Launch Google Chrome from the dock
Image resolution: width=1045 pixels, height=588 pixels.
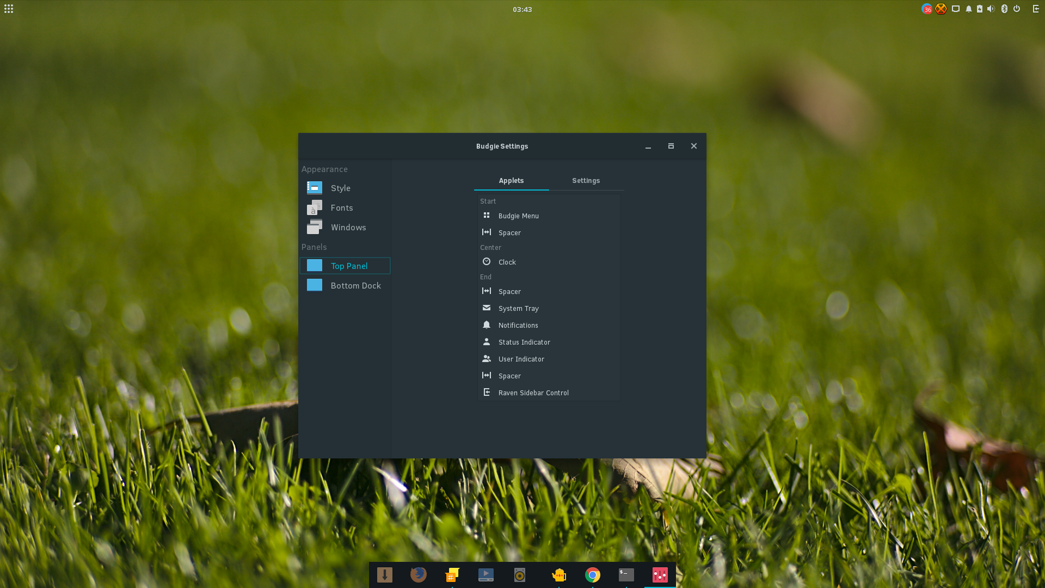593,575
